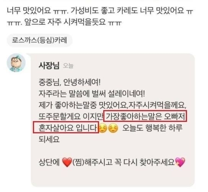Click the line 자주라는 말씀에 벌써 설레이네여!
Viewport: 208px width, 192px height.
[x=92, y=94]
